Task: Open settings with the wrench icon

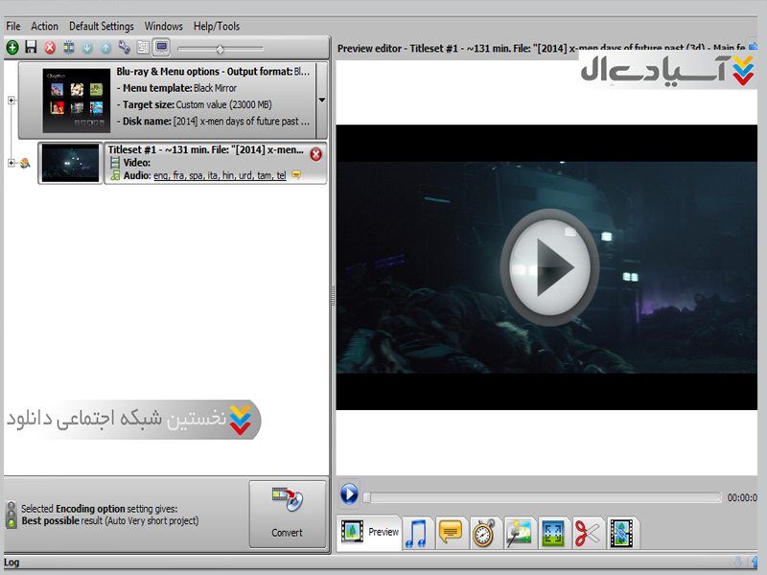Action: 124,47
